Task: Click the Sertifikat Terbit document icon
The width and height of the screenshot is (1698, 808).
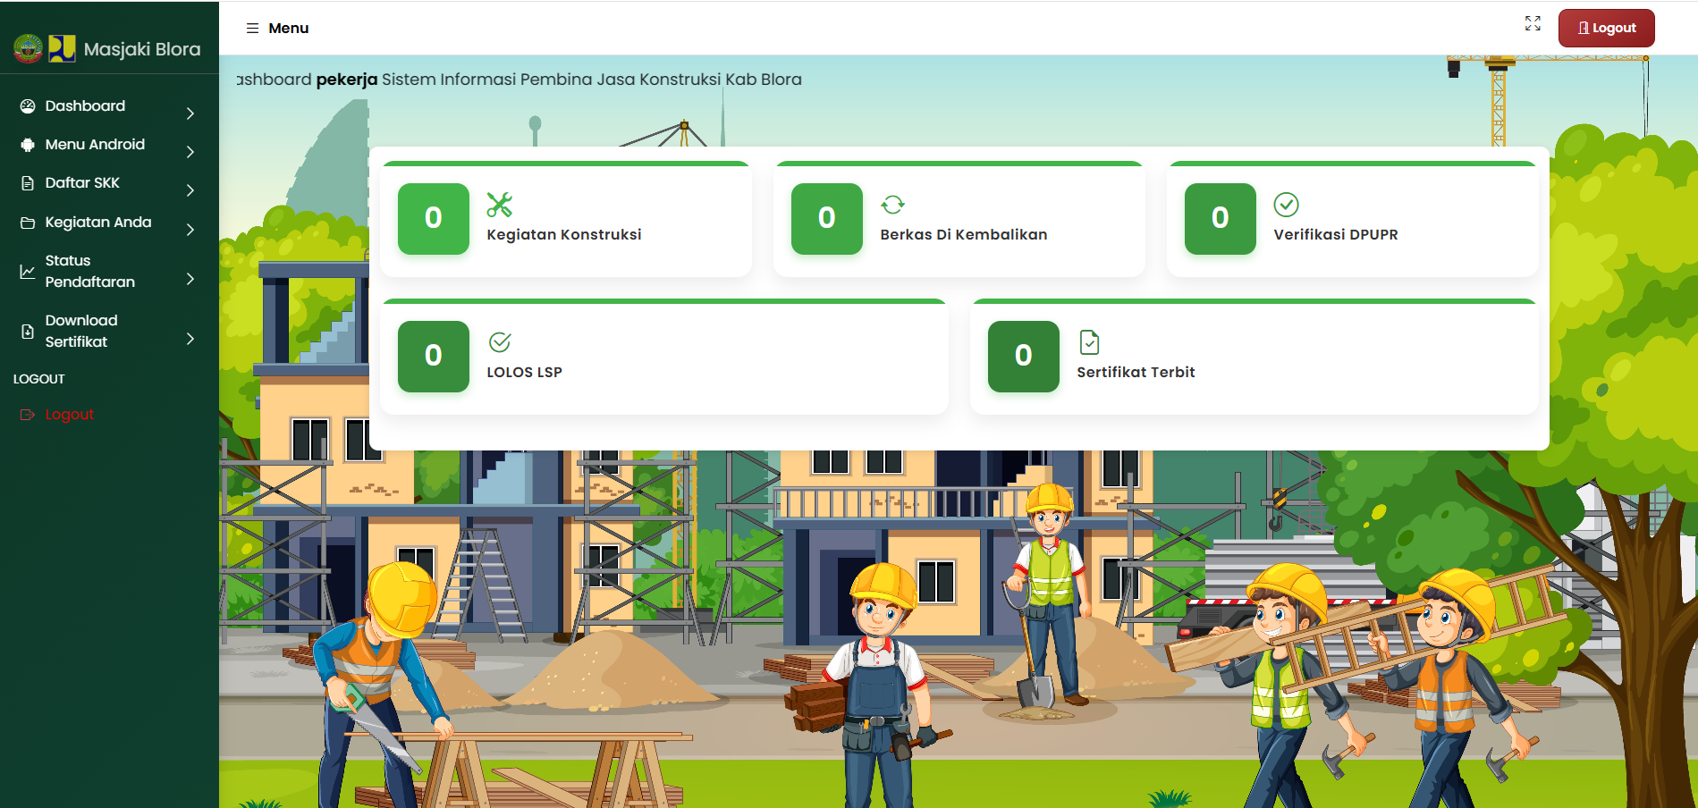Action: tap(1089, 342)
